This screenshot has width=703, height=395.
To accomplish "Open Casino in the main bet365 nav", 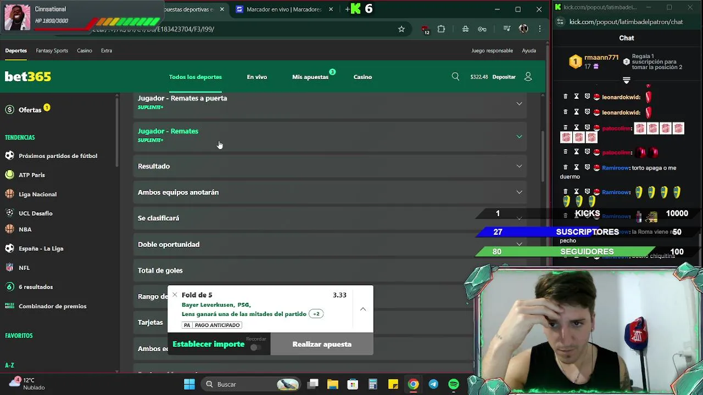I will coord(362,77).
